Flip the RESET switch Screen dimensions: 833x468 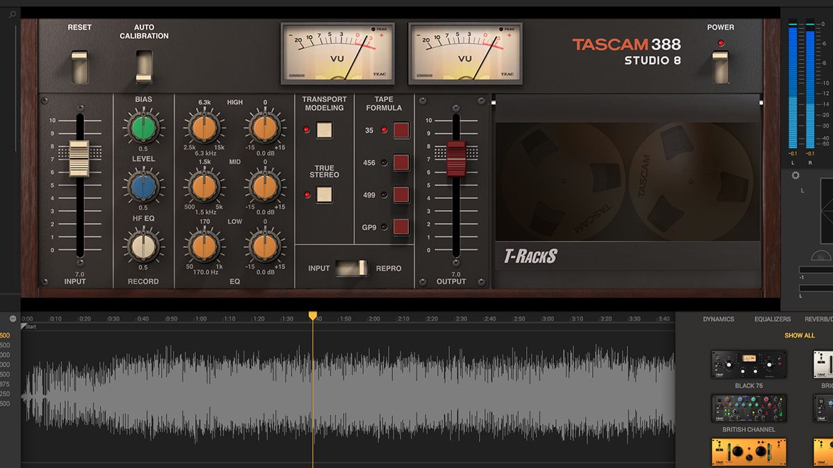[80, 67]
